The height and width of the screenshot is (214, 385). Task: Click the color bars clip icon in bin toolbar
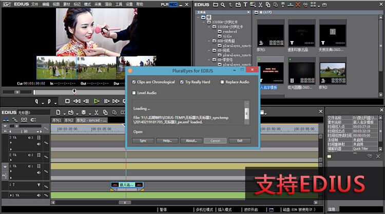click(253, 5)
